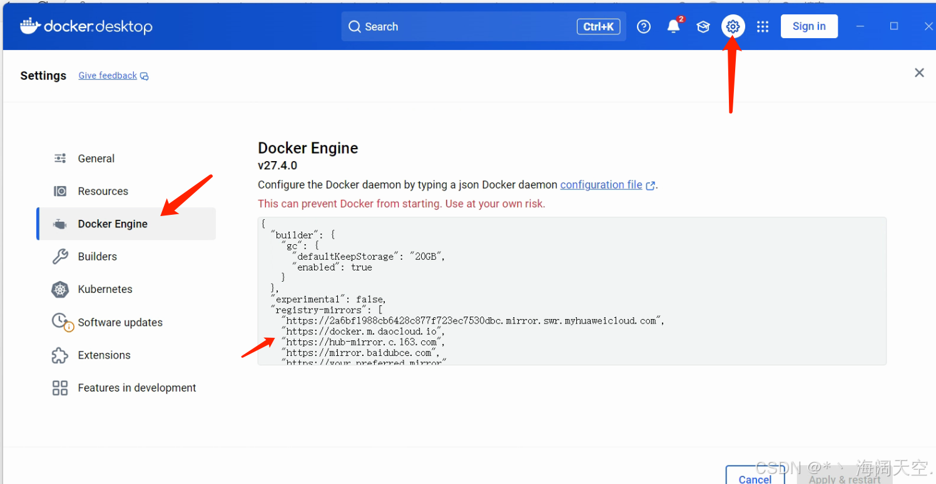Click the "enabled": true line
The width and height of the screenshot is (936, 484).
click(x=332, y=267)
